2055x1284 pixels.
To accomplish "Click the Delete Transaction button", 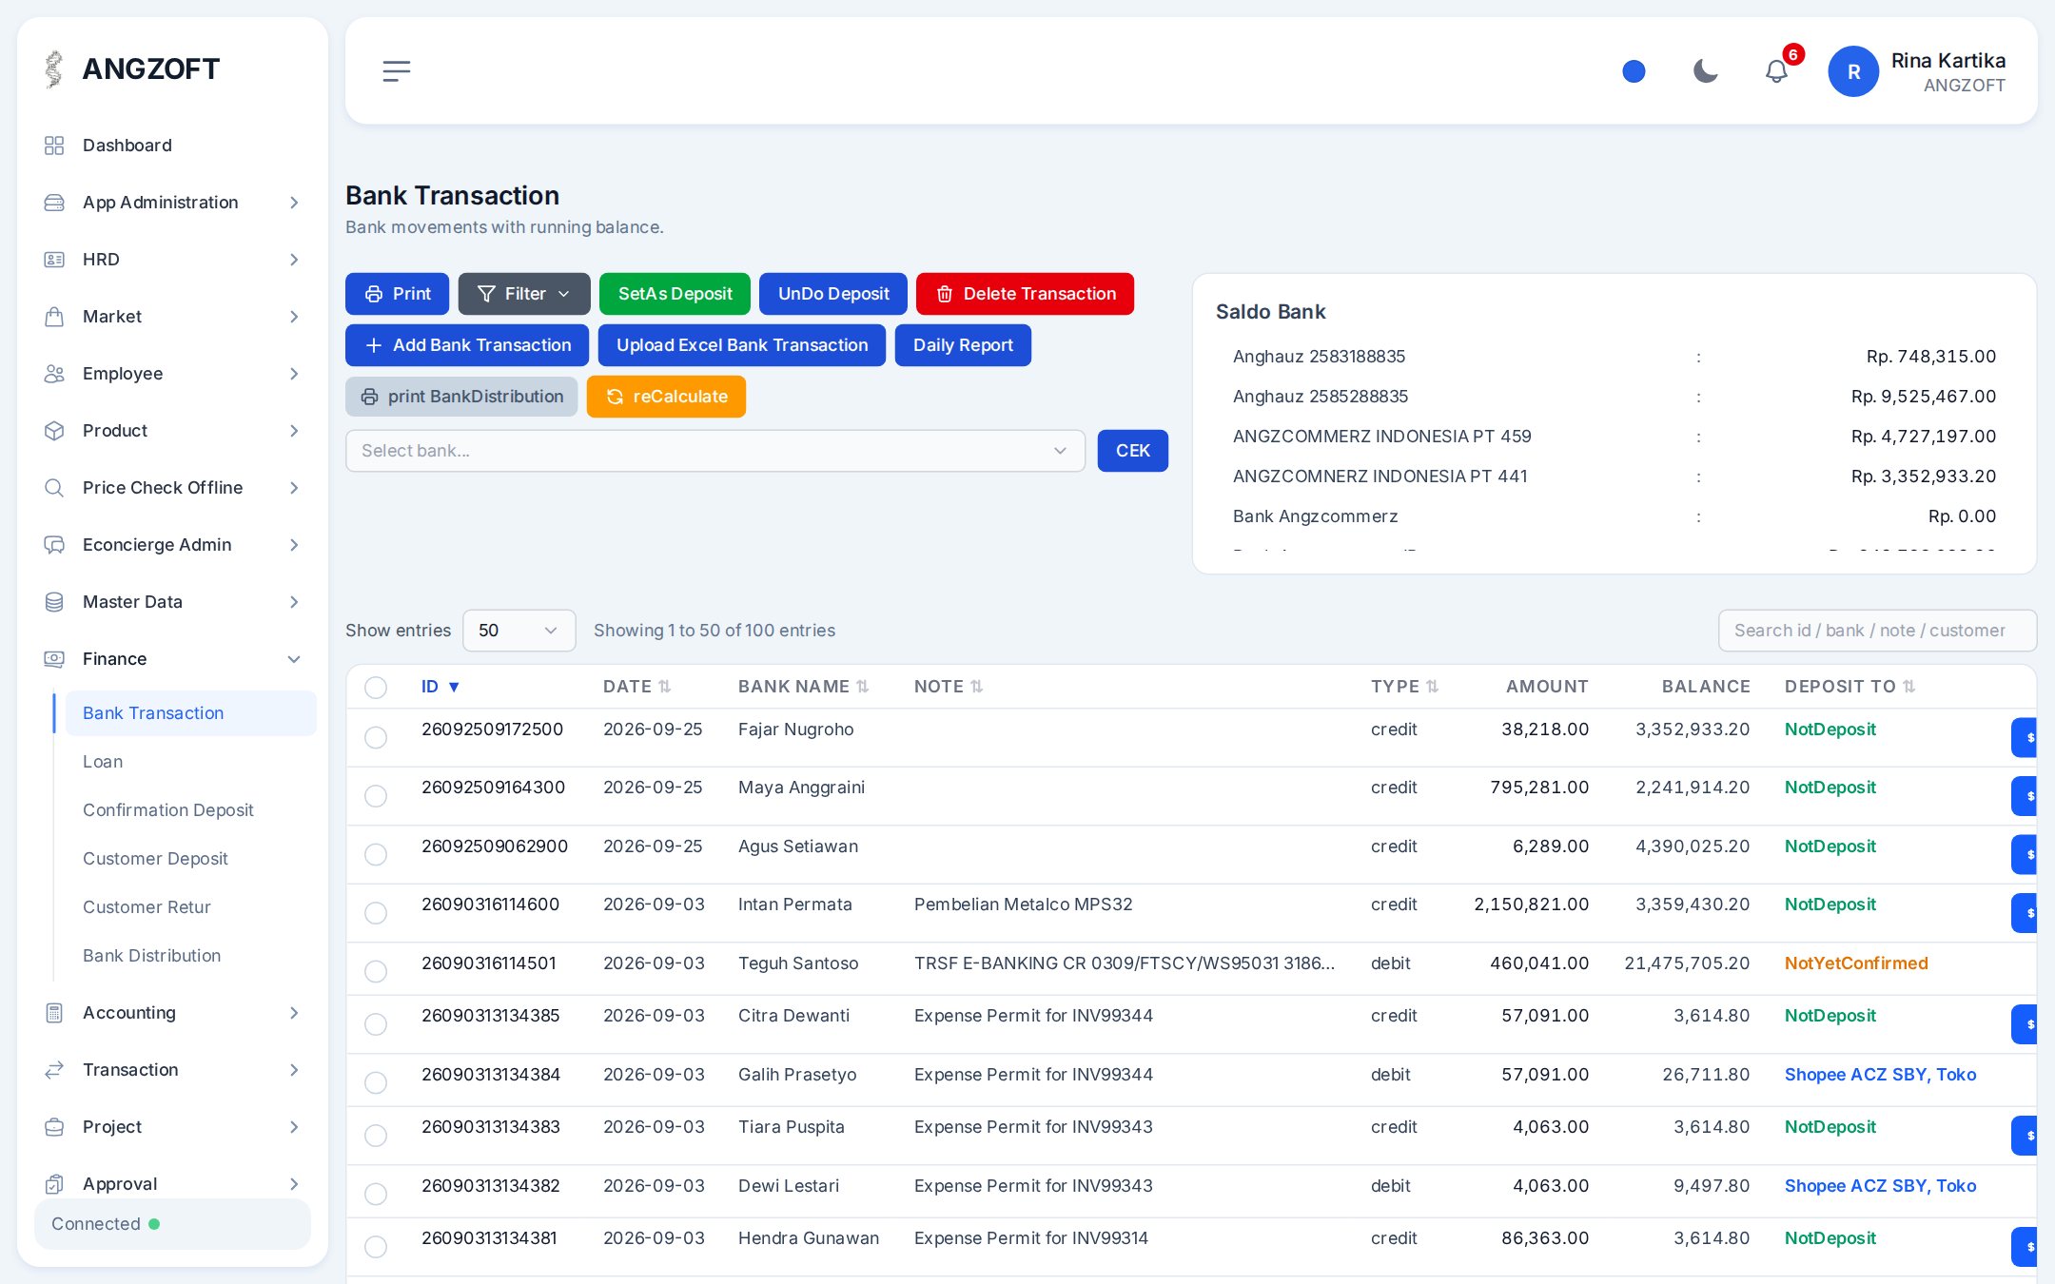I will 1025,294.
